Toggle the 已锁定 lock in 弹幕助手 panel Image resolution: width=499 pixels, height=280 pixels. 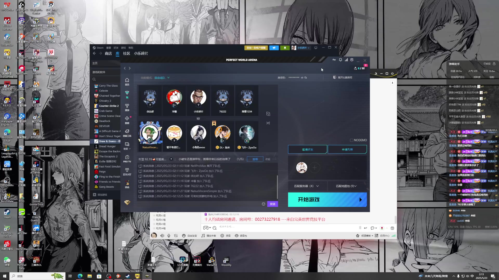494,64
